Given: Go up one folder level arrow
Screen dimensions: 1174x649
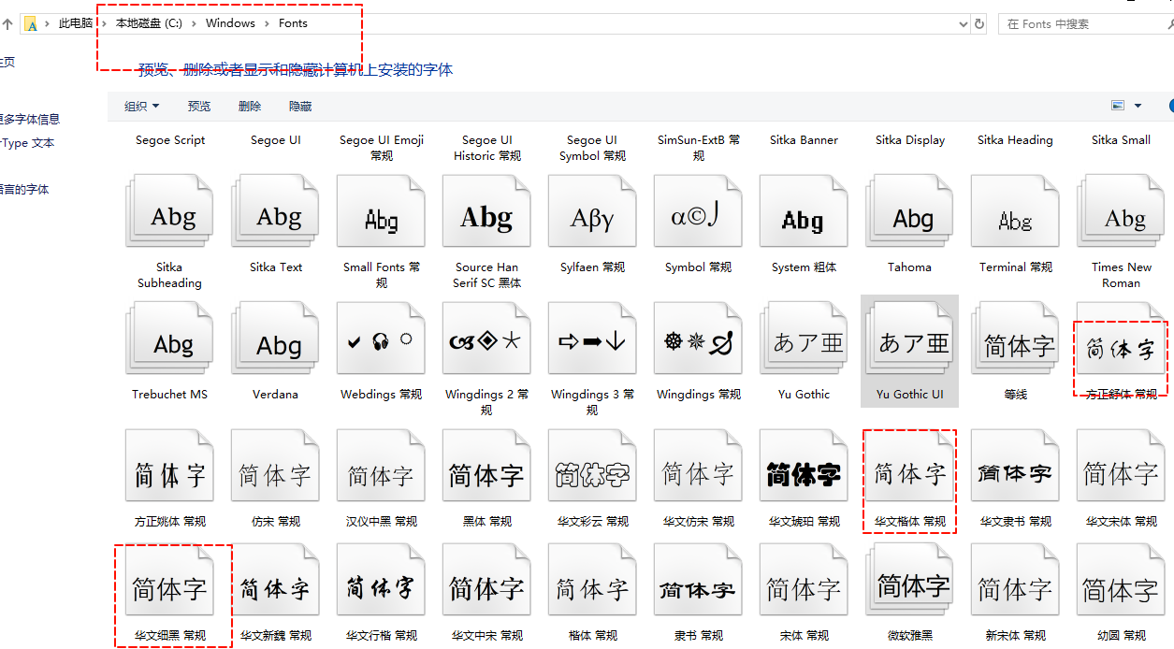Looking at the screenshot, I should coord(7,23).
